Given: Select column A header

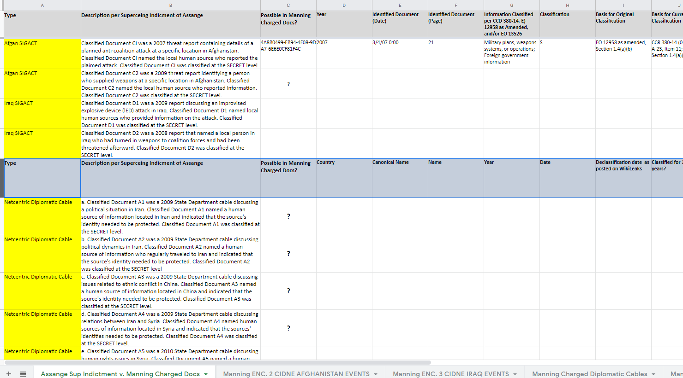Looking at the screenshot, I should point(42,6).
